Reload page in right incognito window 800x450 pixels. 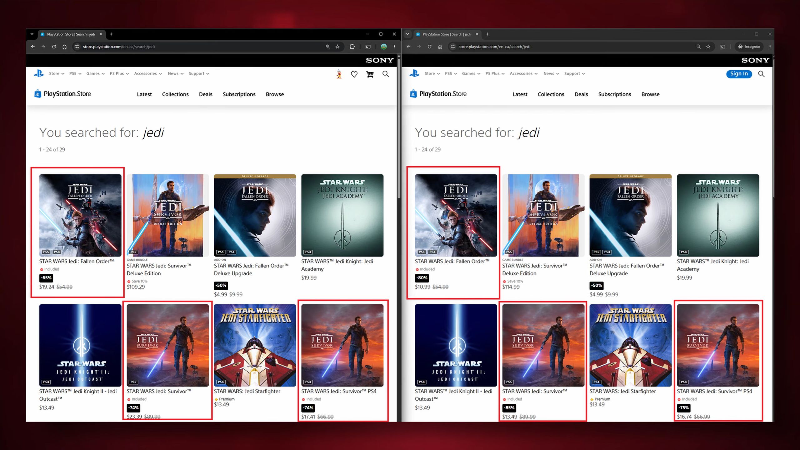429,47
